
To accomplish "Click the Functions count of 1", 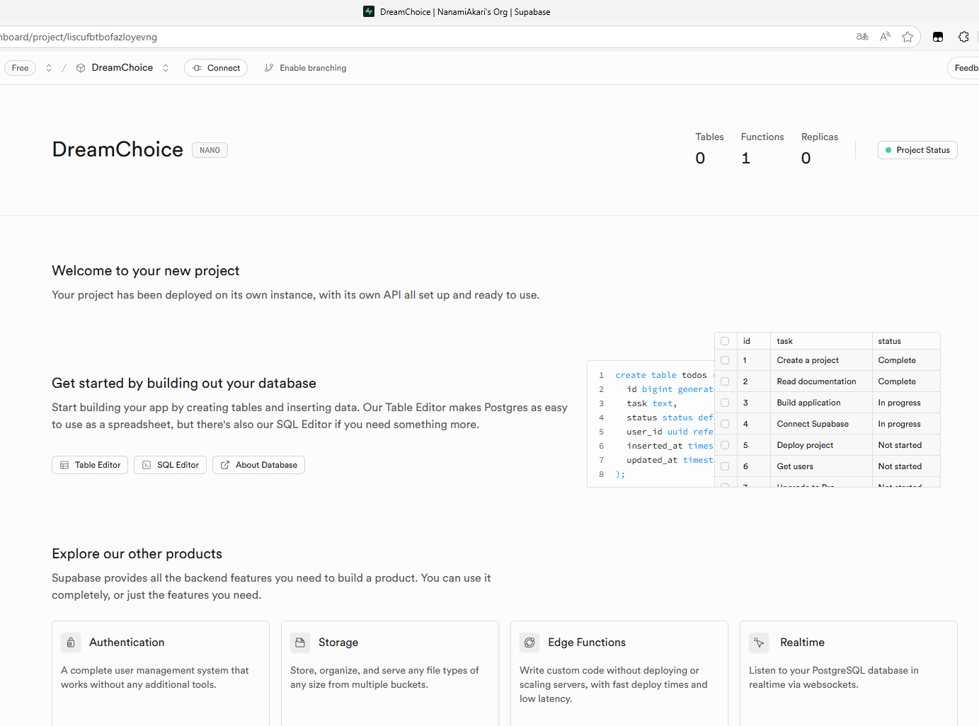I will [x=745, y=159].
